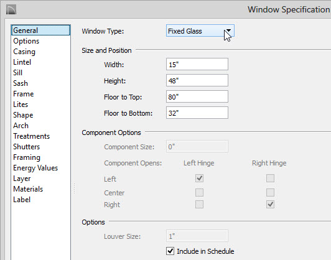The image size is (331, 260).
Task: Click the Width input field
Action: 197,64
